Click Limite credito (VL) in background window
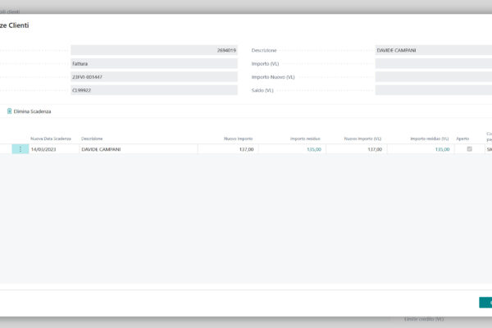The height and width of the screenshot is (328, 492). (x=424, y=319)
